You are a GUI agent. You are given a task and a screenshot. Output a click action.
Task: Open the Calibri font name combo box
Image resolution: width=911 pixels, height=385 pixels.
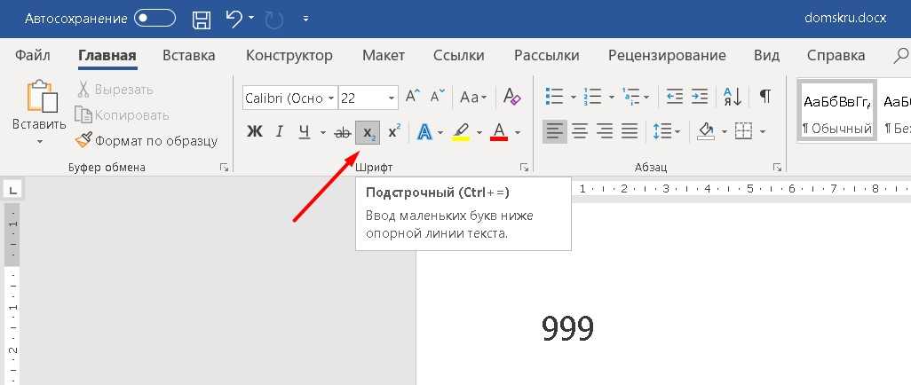[x=290, y=98]
